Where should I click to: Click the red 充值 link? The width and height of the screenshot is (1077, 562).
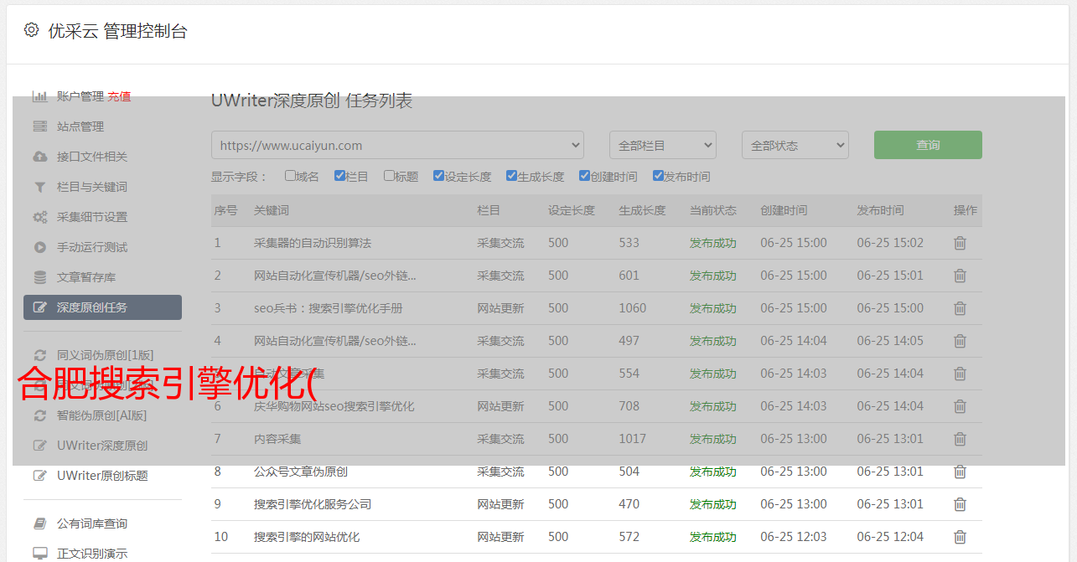coord(119,96)
